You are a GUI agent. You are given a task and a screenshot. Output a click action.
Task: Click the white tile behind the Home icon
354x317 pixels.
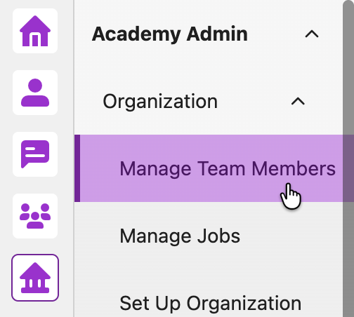coord(35,31)
